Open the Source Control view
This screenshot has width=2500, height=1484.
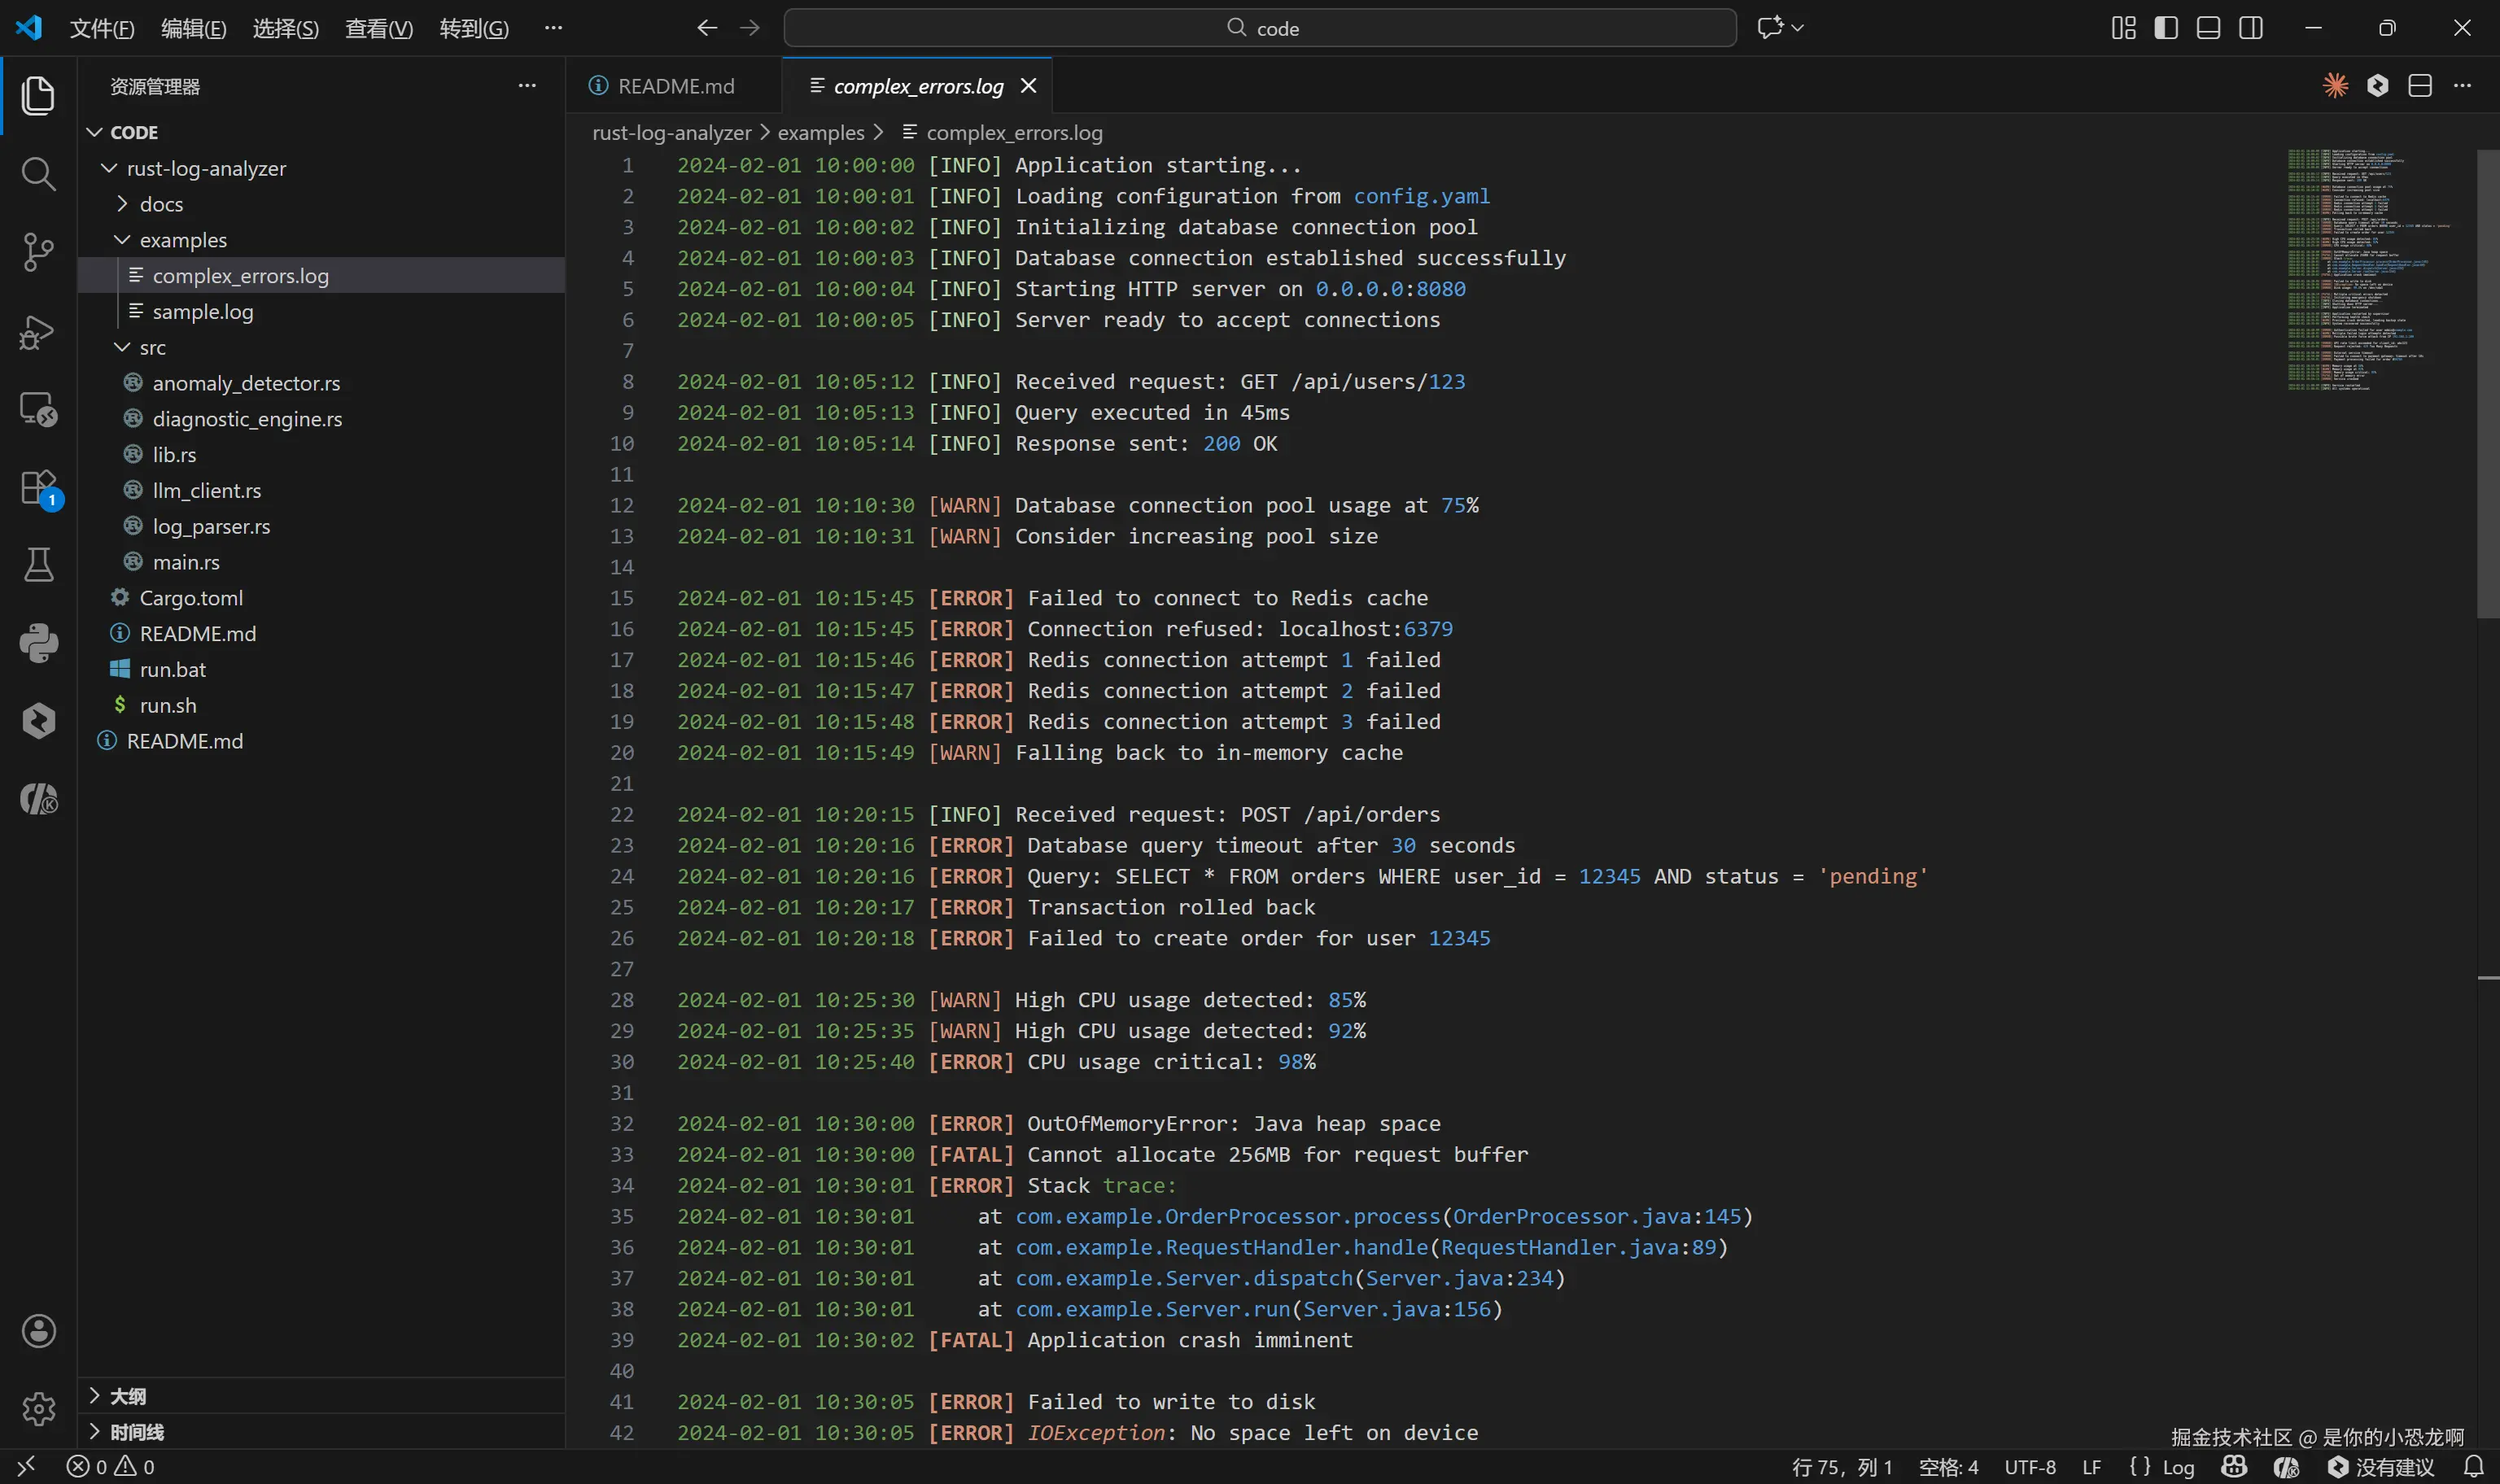pyautogui.click(x=38, y=252)
